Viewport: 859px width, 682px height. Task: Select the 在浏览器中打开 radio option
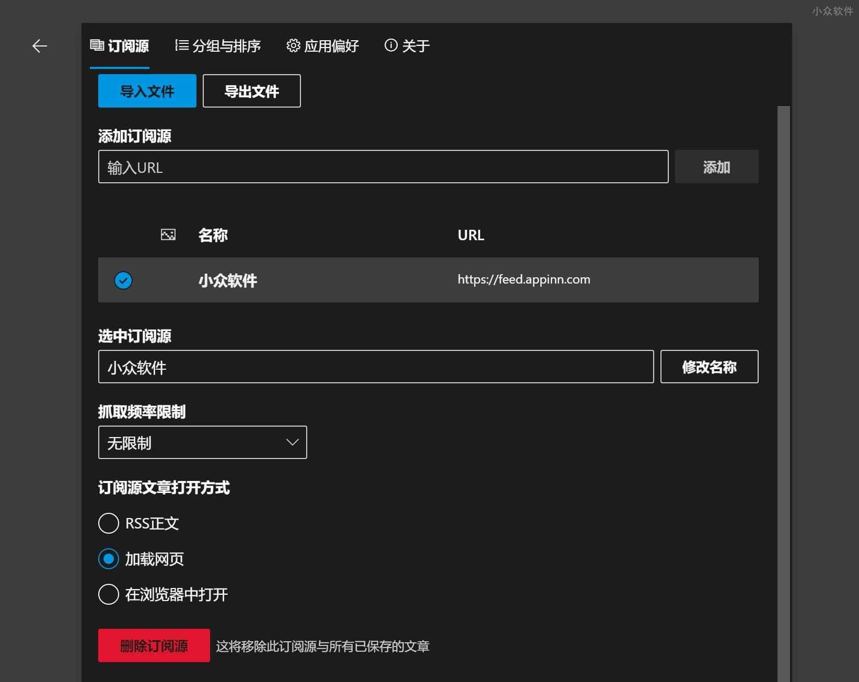coord(163,594)
